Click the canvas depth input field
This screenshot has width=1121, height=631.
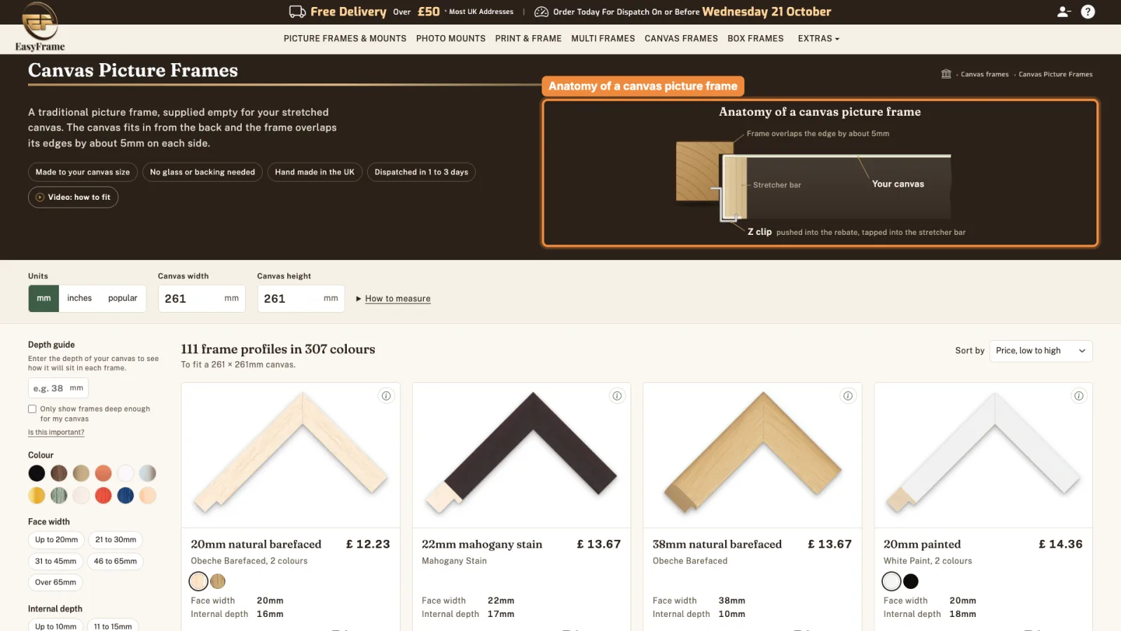click(x=58, y=388)
